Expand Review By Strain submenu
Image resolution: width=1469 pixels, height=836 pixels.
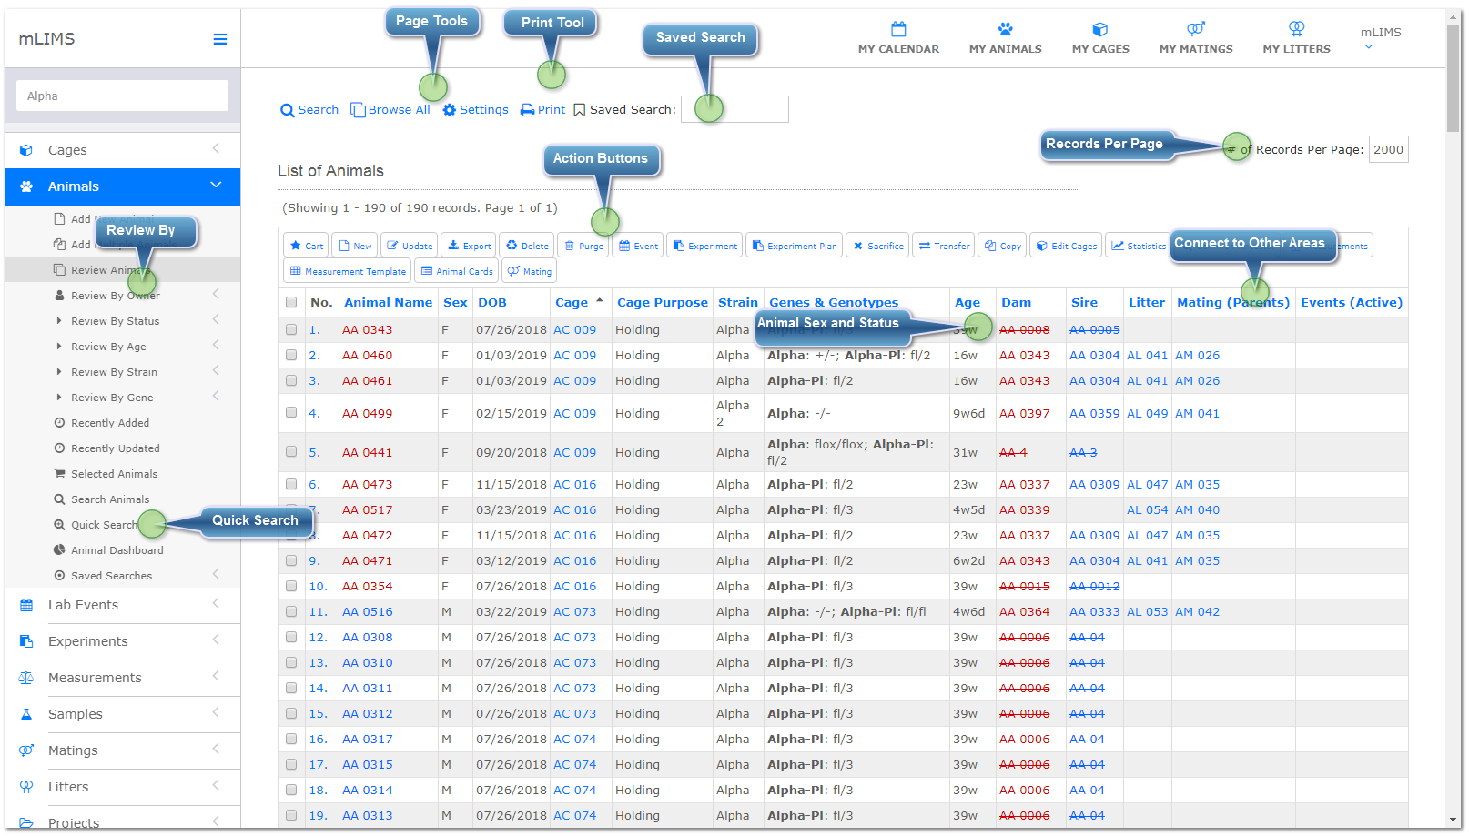click(122, 372)
